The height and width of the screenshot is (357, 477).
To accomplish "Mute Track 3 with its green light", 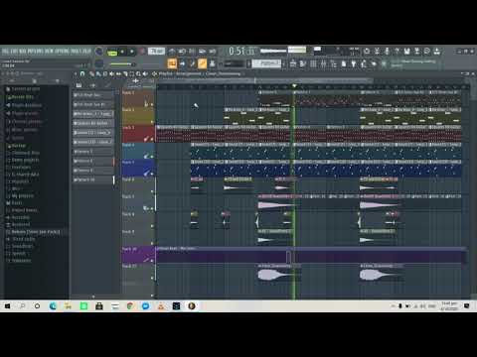I will [152, 139].
